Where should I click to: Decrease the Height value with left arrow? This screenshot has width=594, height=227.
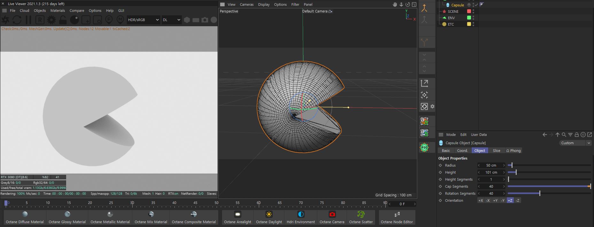(x=479, y=172)
